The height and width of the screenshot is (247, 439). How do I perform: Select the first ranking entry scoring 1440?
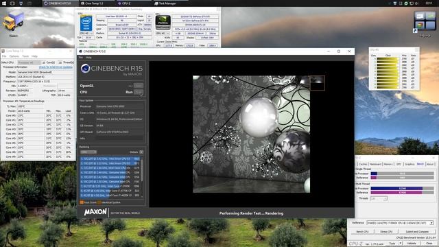[110, 158]
